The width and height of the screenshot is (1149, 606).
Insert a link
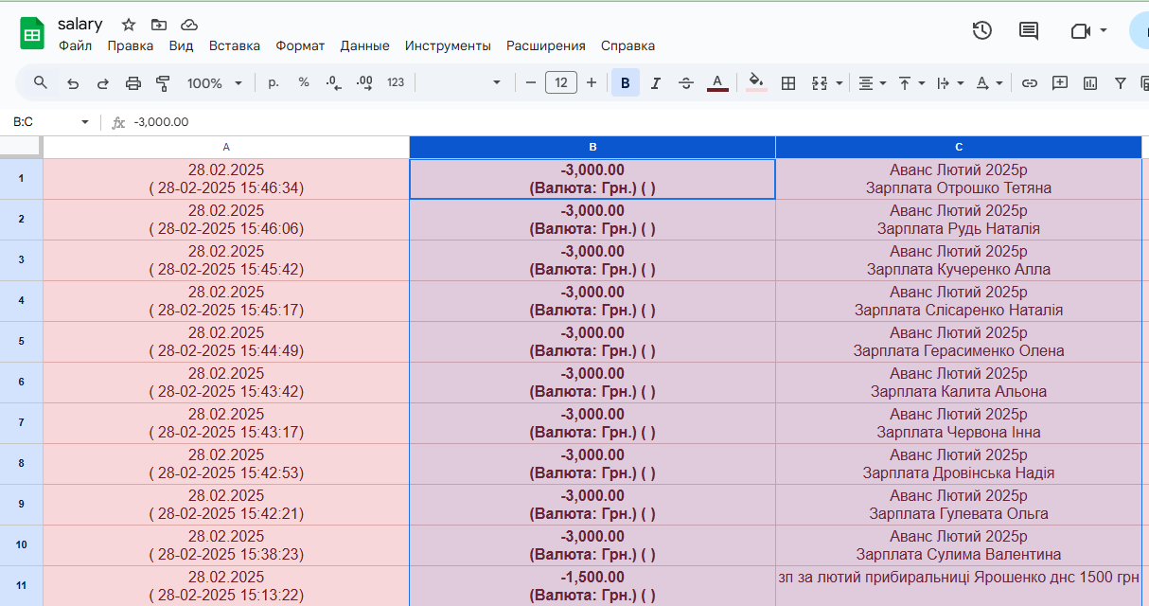[1030, 83]
